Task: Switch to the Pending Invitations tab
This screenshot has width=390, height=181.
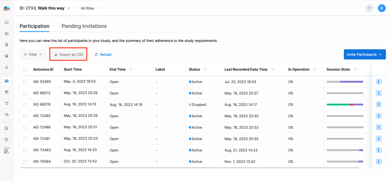Action: 84,26
